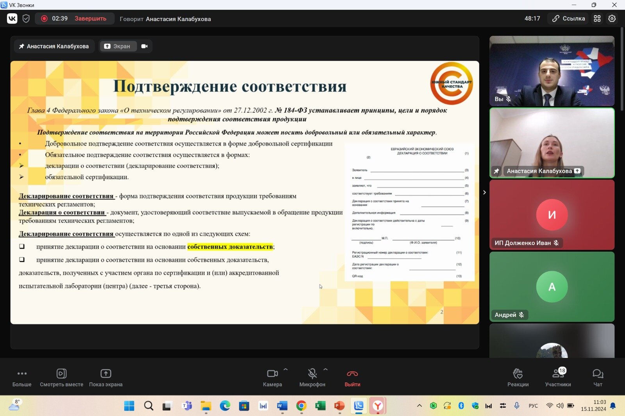Click Завершить to stop recording
Screen dimensions: 625x416
click(90, 19)
